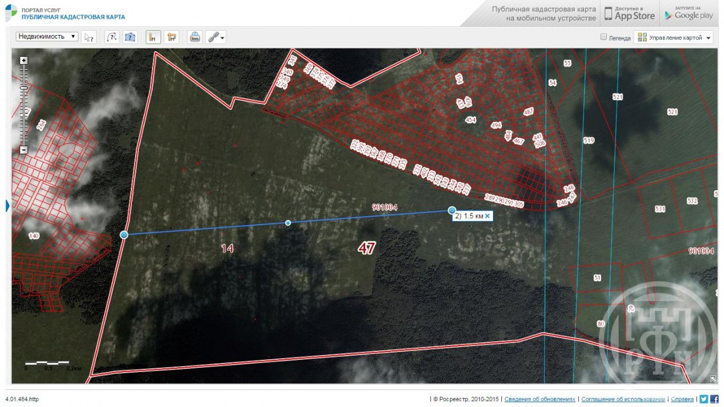The height and width of the screenshot is (407, 724).
Task: Open the Соглашение об использовании link
Action: coord(623,399)
